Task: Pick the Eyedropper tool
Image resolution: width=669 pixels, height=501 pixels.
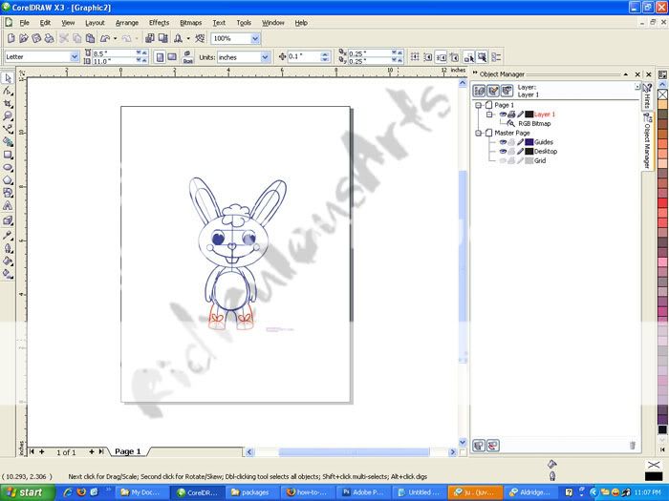Action: coord(8,235)
